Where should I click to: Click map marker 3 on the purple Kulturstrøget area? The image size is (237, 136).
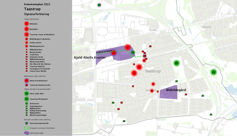point(128,47)
